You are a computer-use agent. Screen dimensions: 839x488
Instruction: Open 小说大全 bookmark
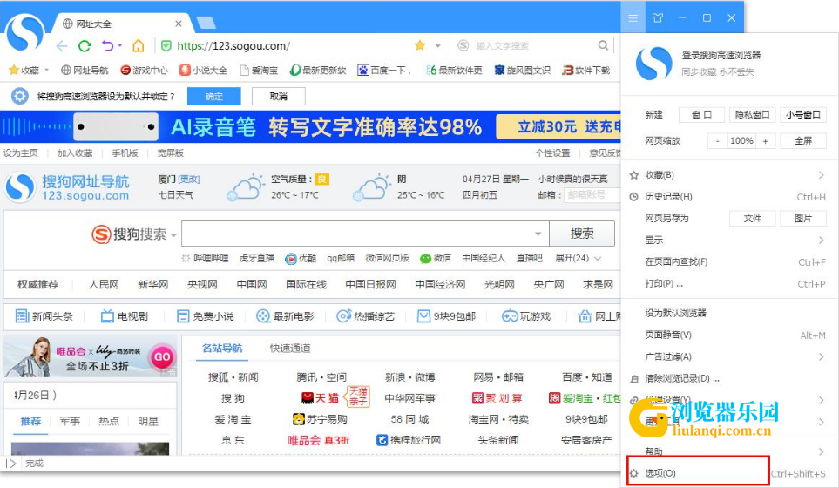(203, 70)
